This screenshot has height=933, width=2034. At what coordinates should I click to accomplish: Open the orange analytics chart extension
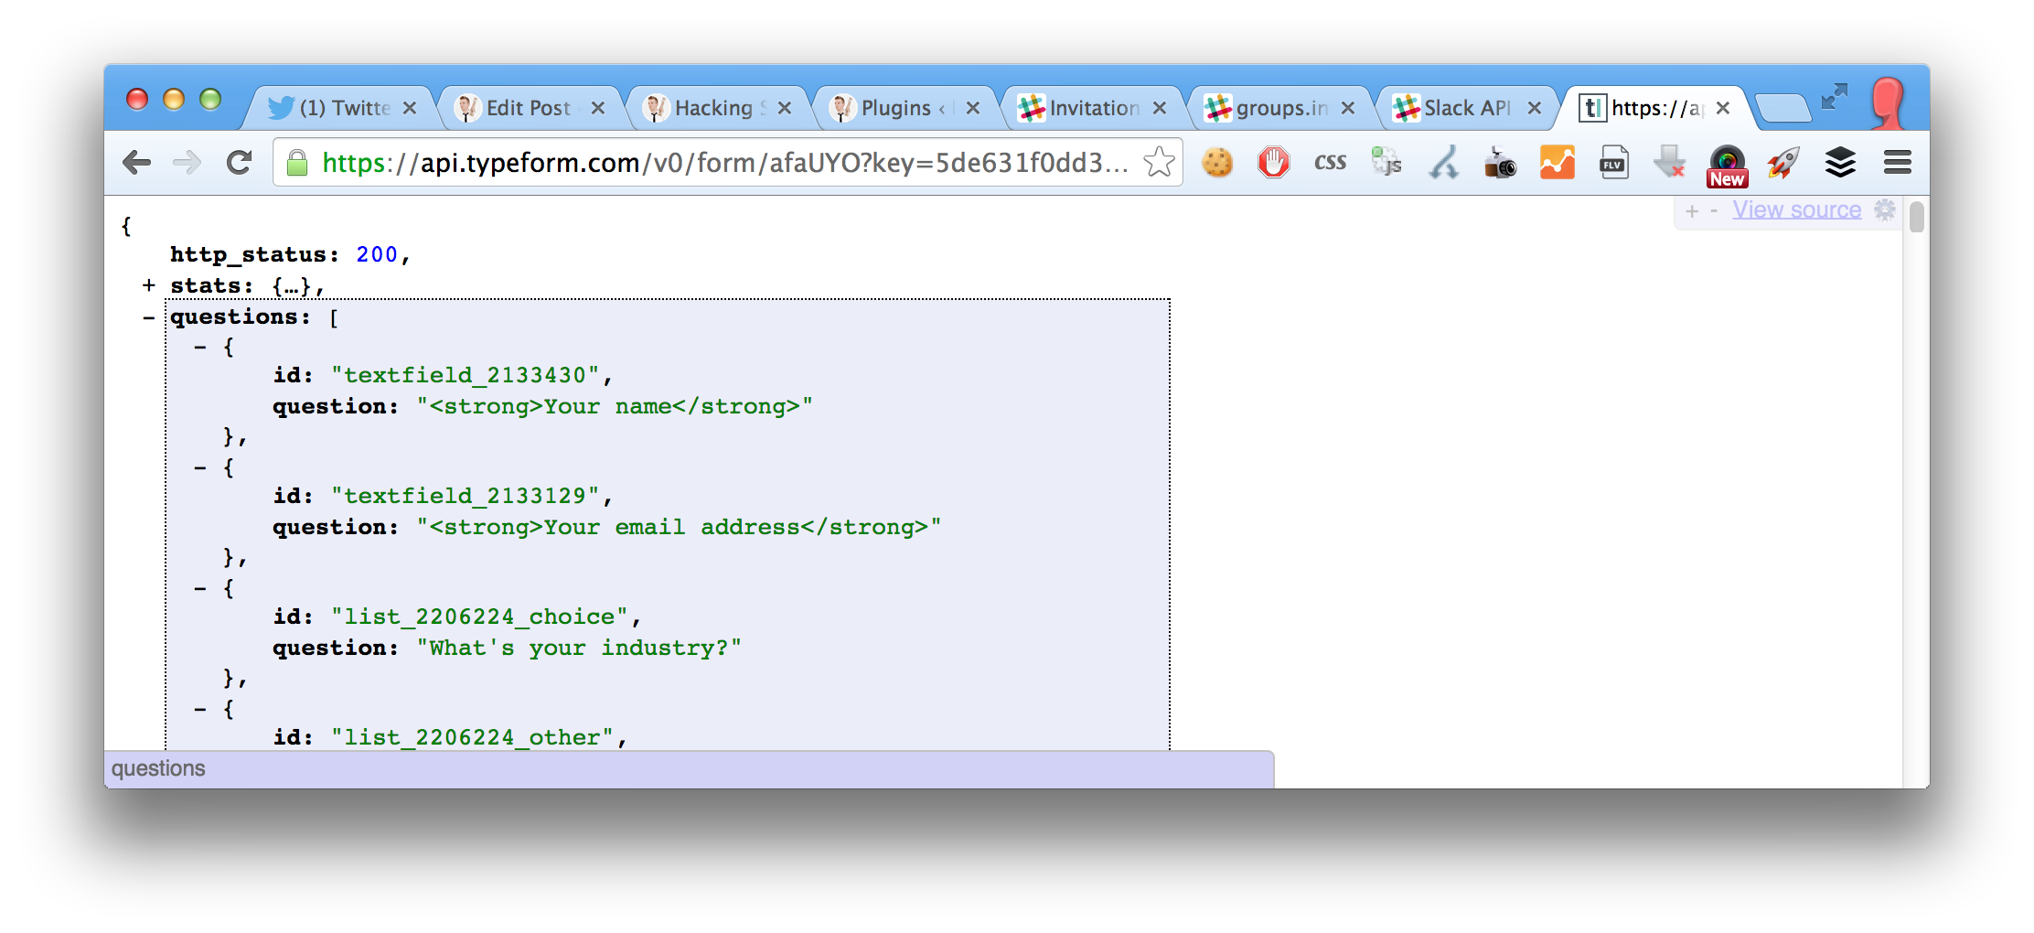click(1557, 163)
